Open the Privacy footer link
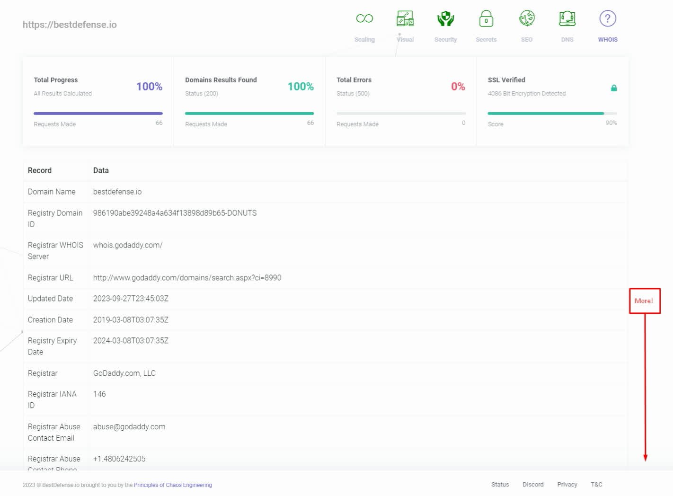673x496 pixels. (567, 485)
